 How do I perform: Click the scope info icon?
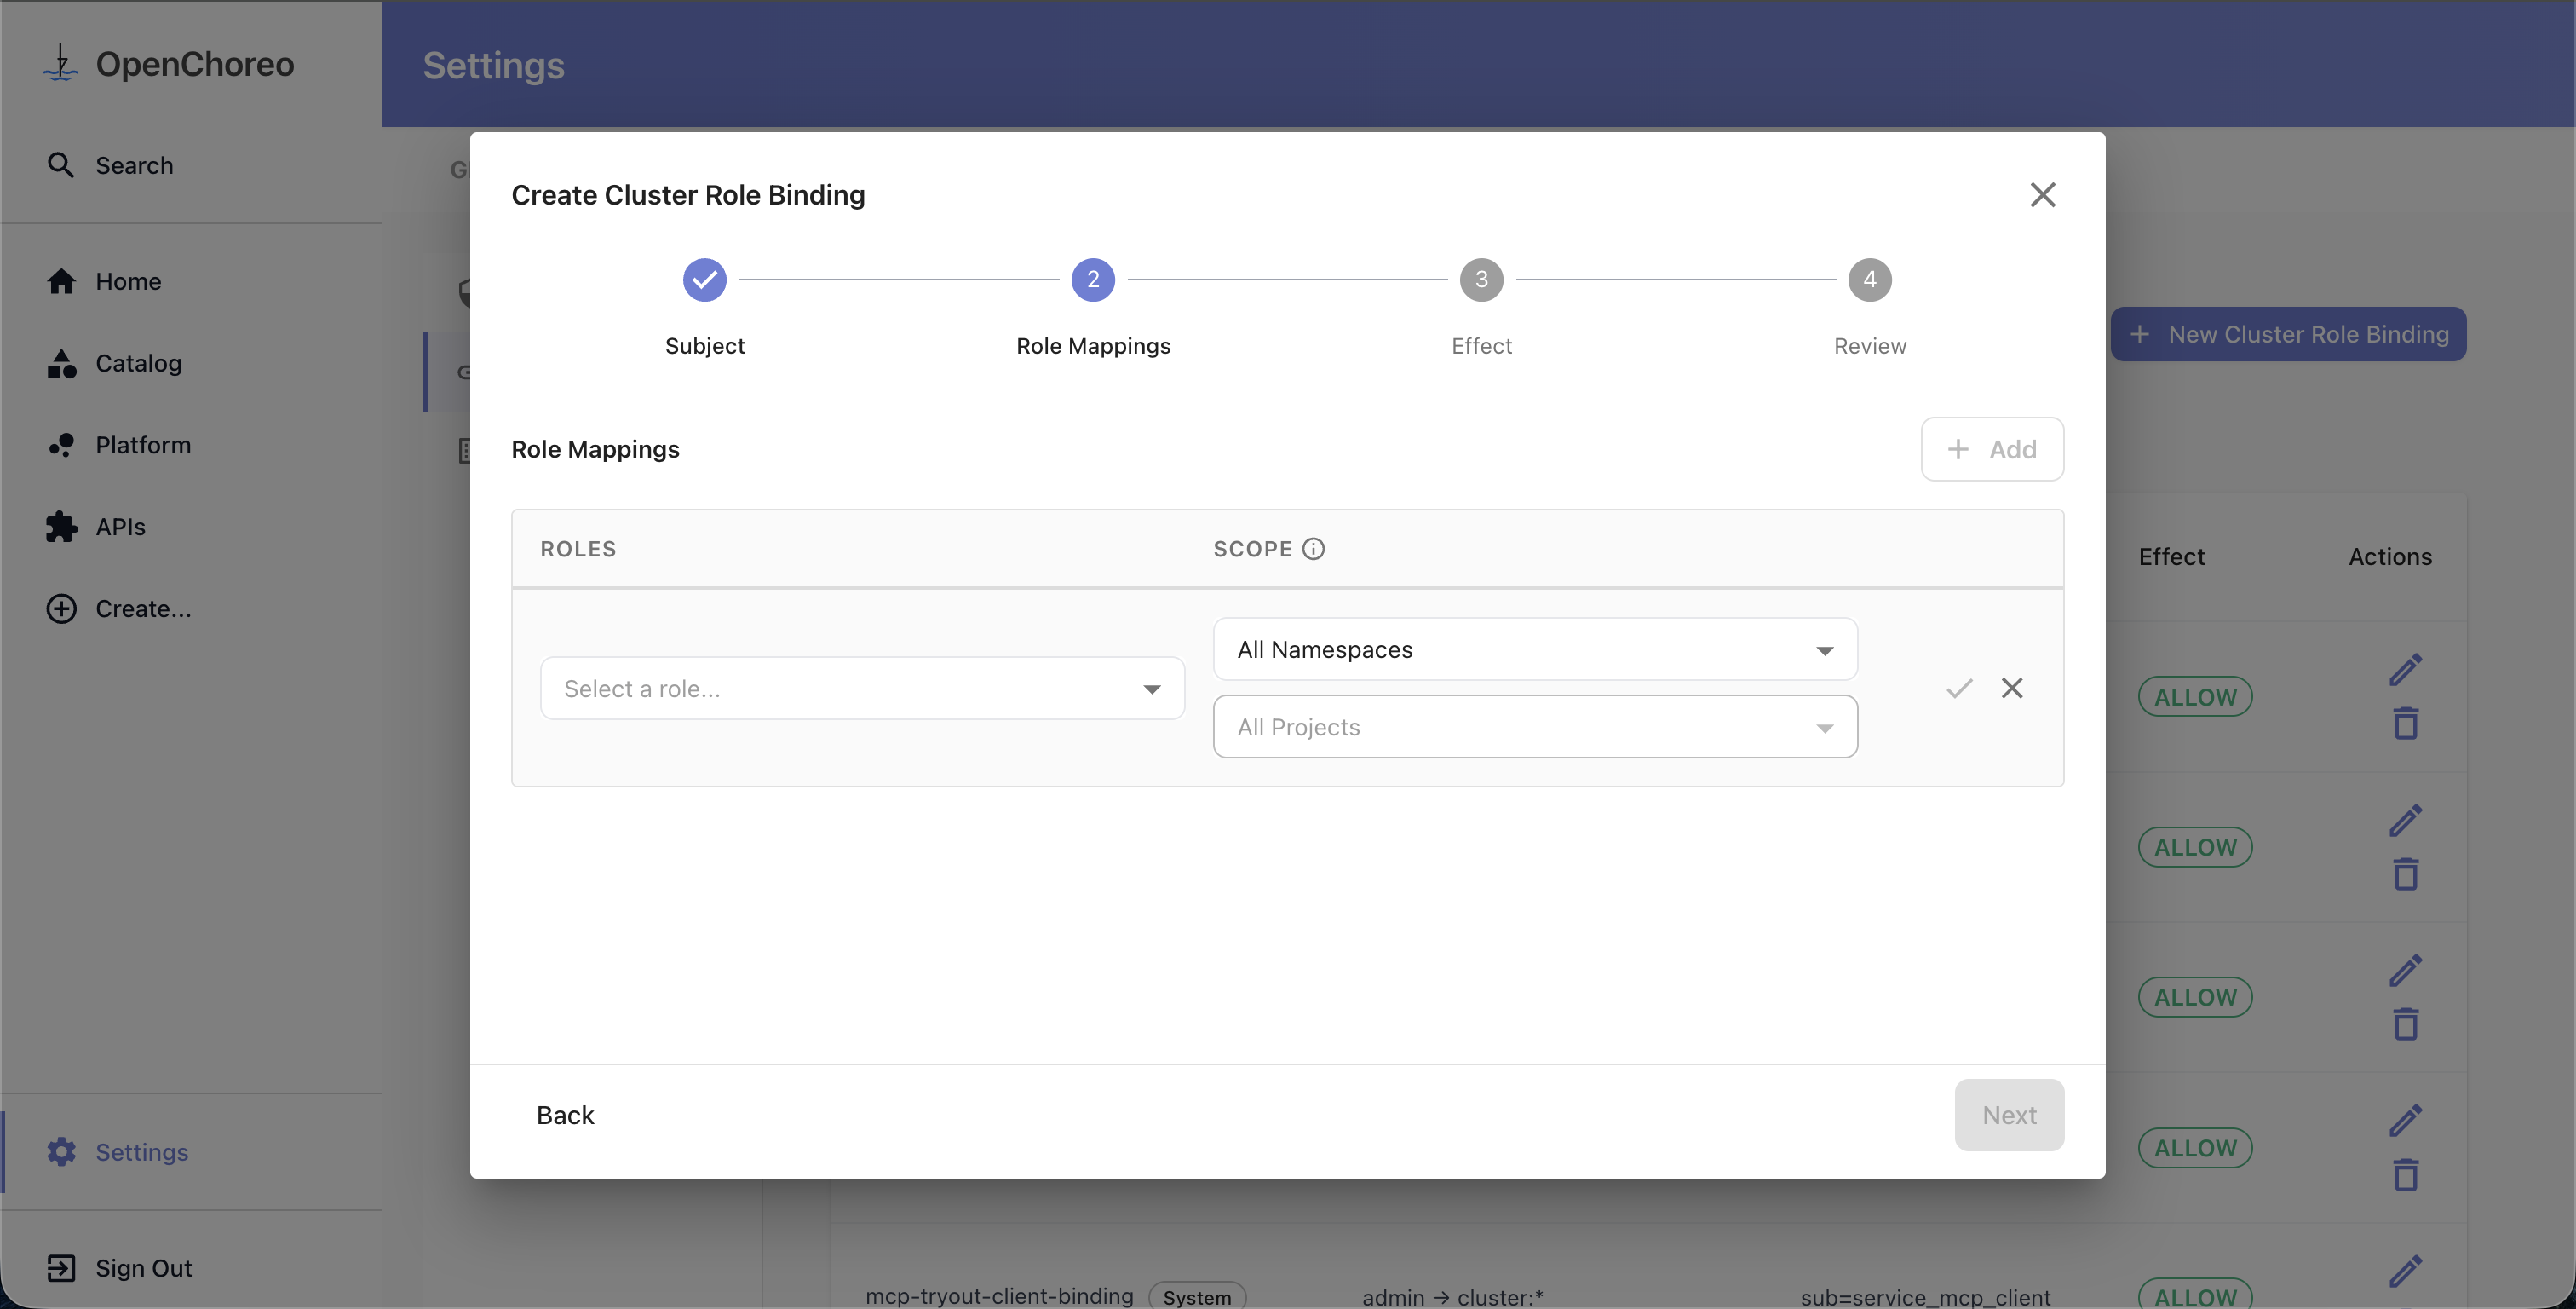click(1313, 549)
